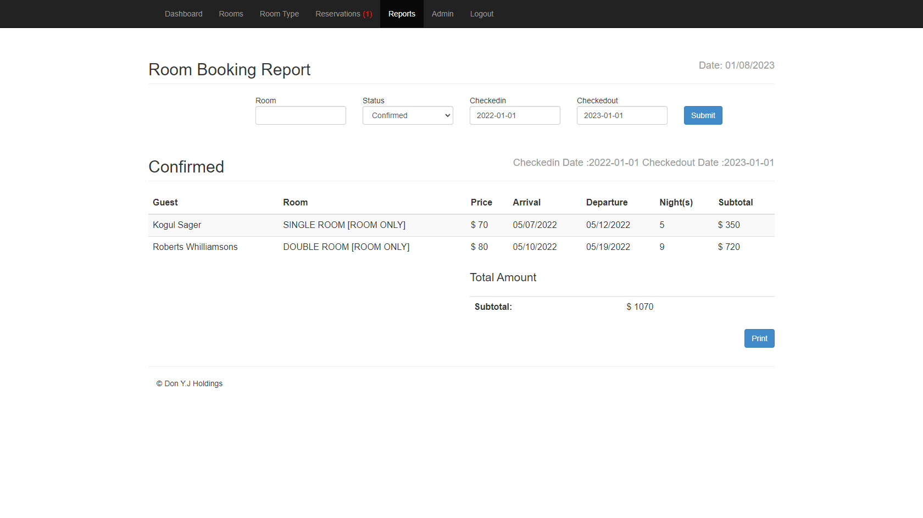The image size is (923, 518).
Task: Click the Guest column header
Action: (x=165, y=202)
